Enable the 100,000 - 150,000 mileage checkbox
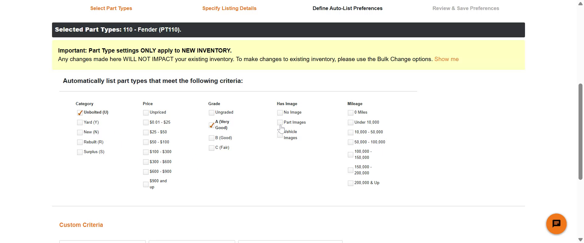This screenshot has width=584, height=243. [350, 155]
